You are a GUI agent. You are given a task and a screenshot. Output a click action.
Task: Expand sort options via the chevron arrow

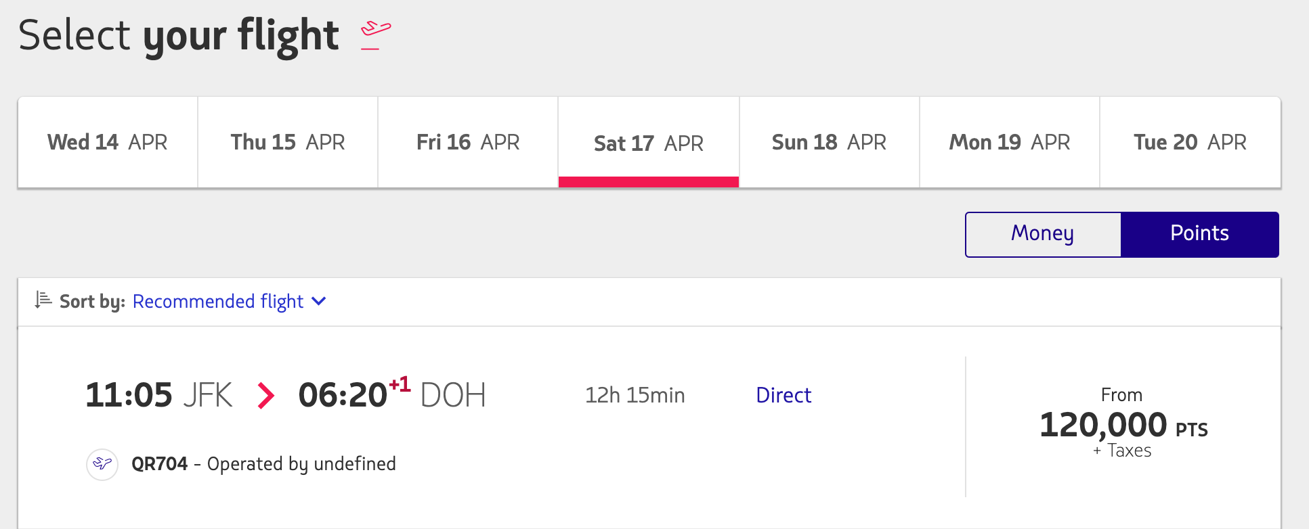pos(318,302)
